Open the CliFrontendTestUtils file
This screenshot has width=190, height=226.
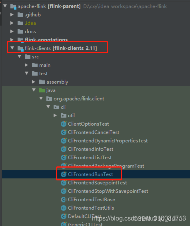[x=91, y=208]
